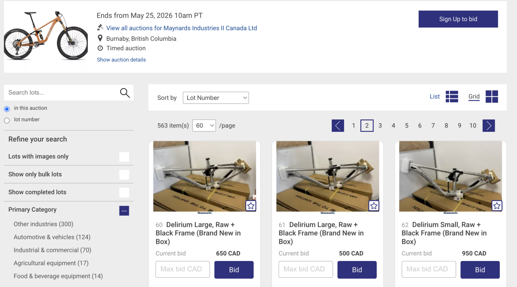Open lot 61 Delirium Large title

click(x=321, y=233)
